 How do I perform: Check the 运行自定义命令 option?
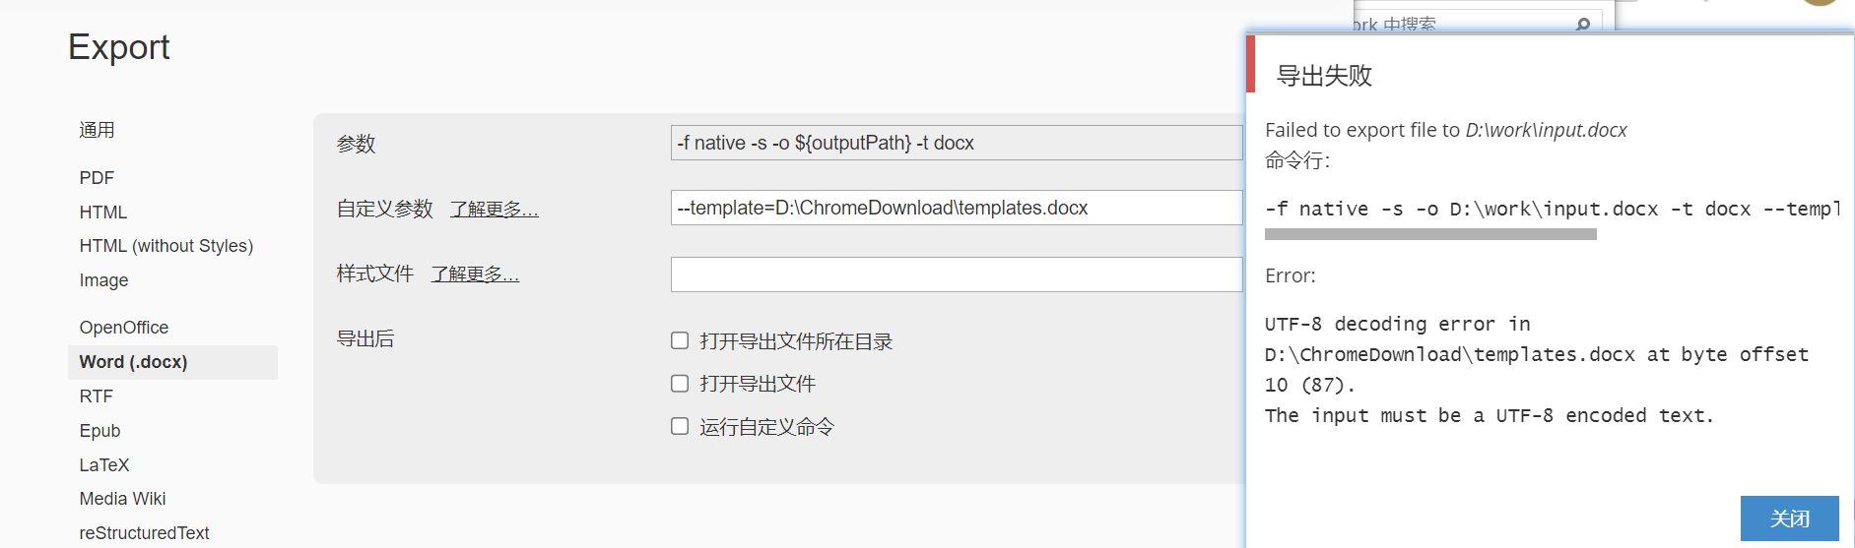(x=680, y=426)
